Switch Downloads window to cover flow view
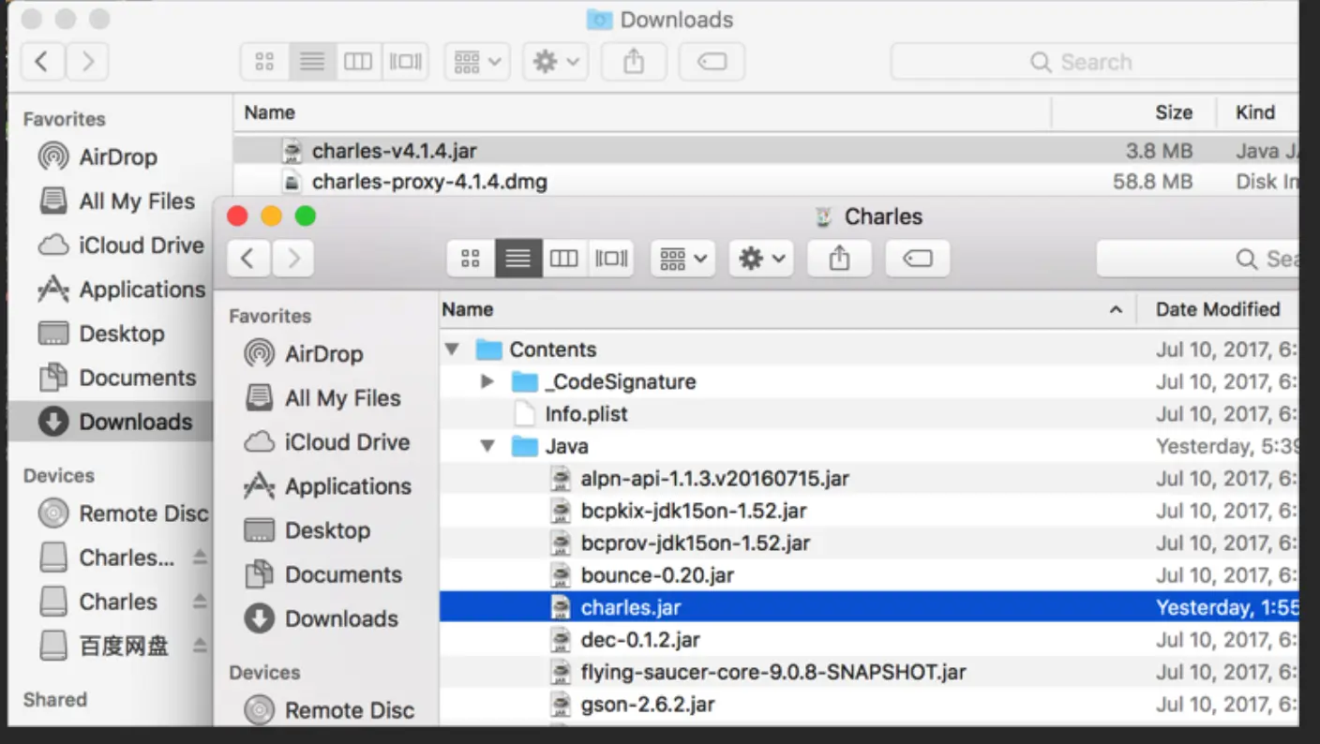Image resolution: width=1320 pixels, height=744 pixels. coord(404,62)
